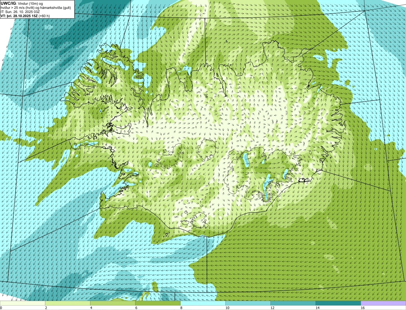Click the pale yellow 0–2 legend swatch
This screenshot has height=310, width=406.
23,303
